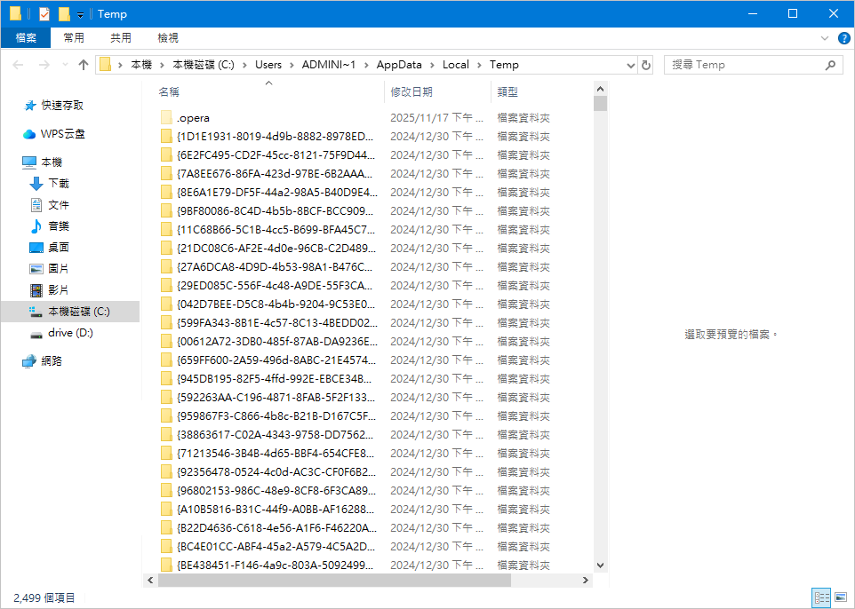The width and height of the screenshot is (855, 609).
Task: Click Local breadcrumb in address bar
Action: click(456, 65)
